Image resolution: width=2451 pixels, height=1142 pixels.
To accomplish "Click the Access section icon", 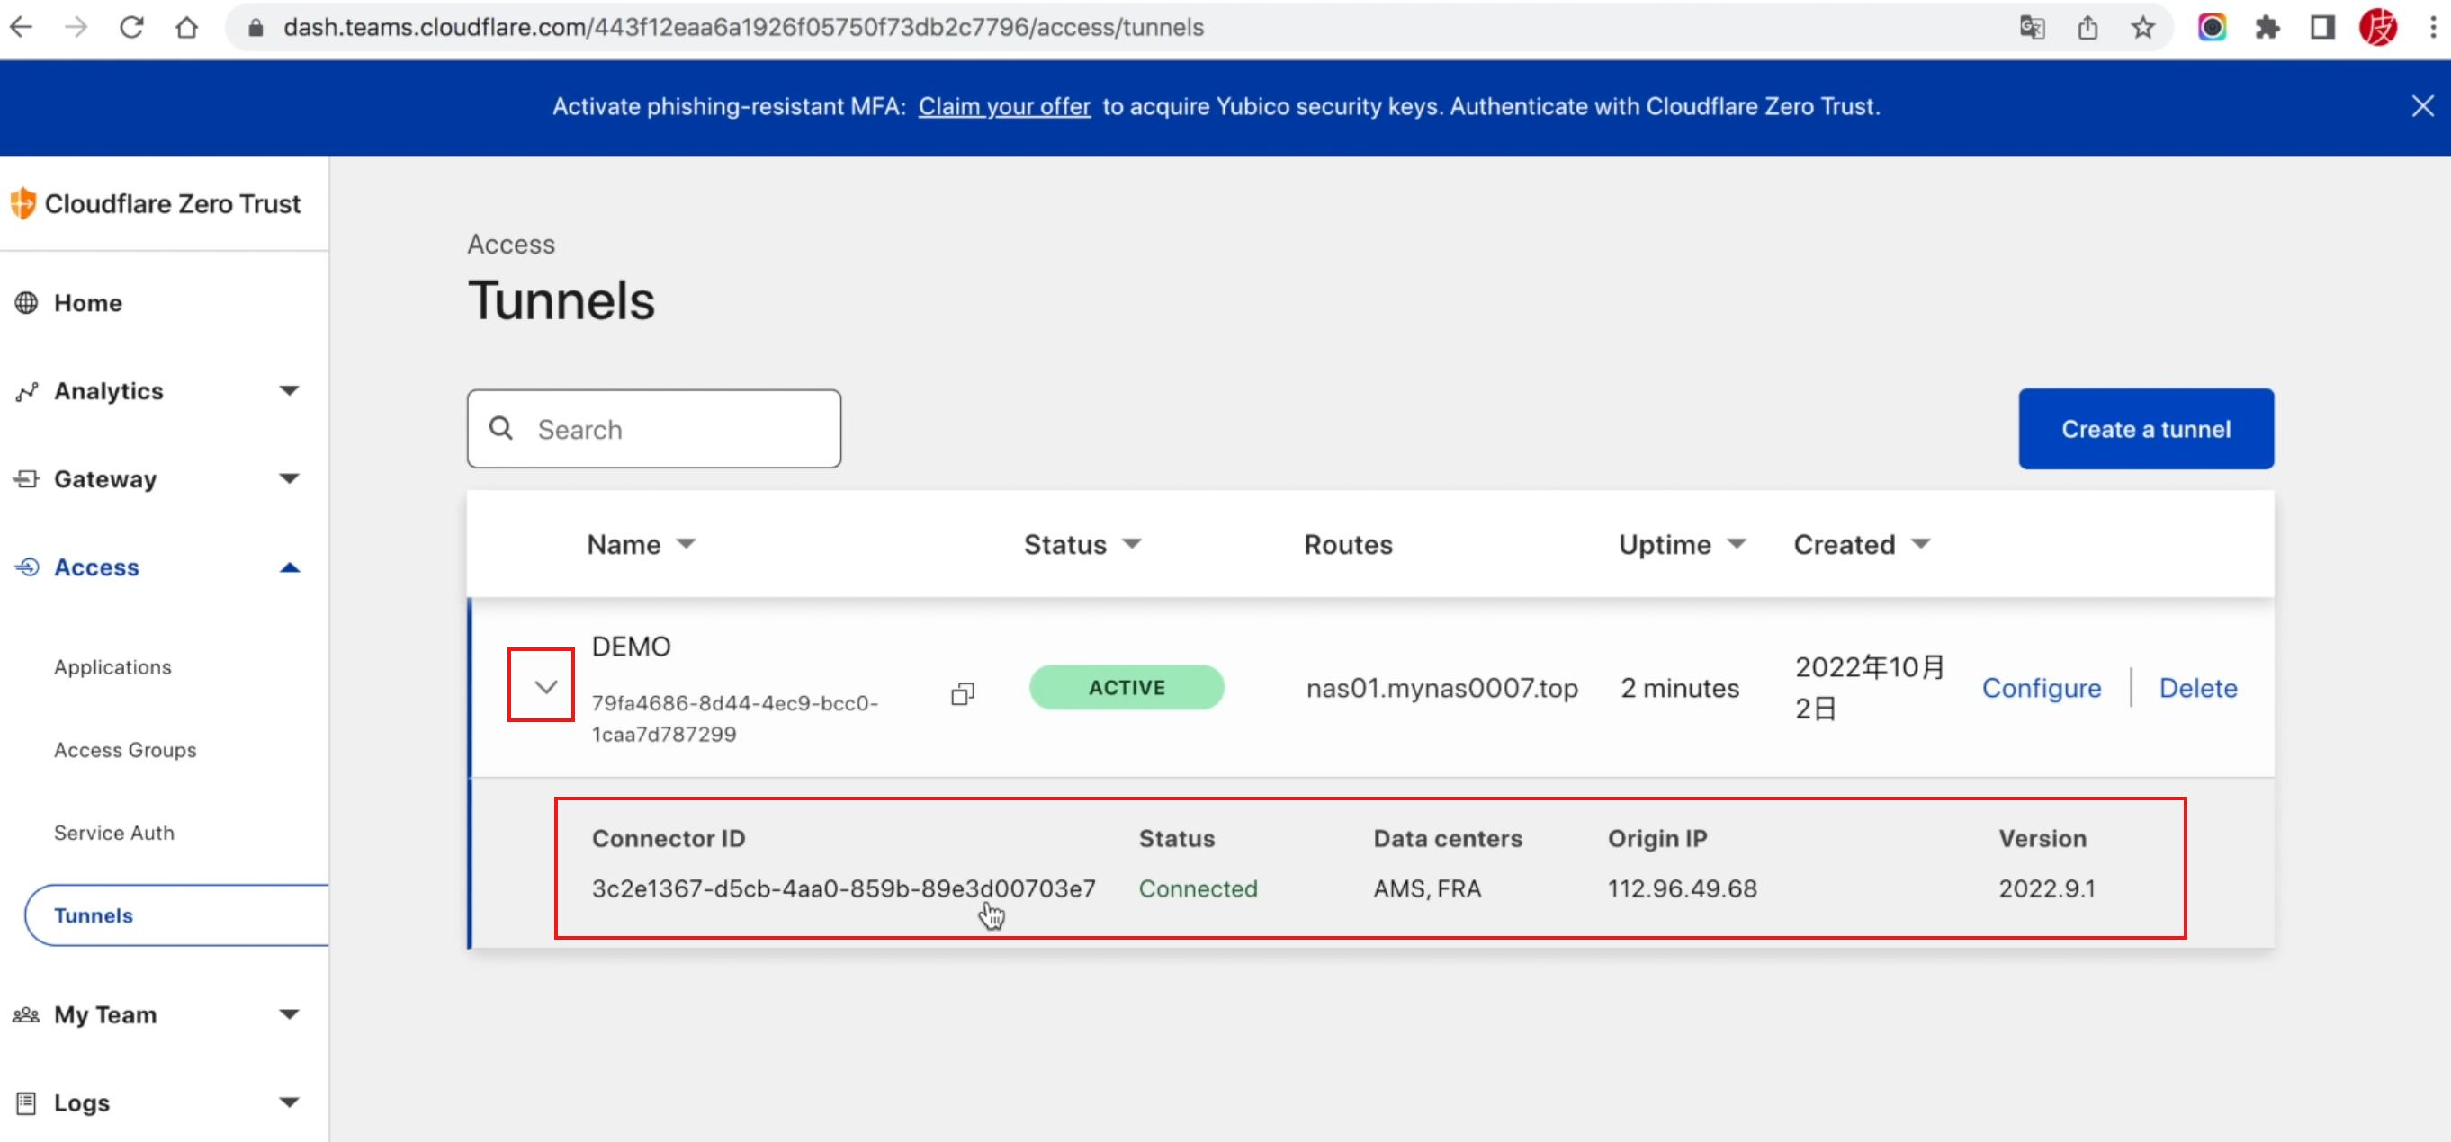I will click(26, 567).
